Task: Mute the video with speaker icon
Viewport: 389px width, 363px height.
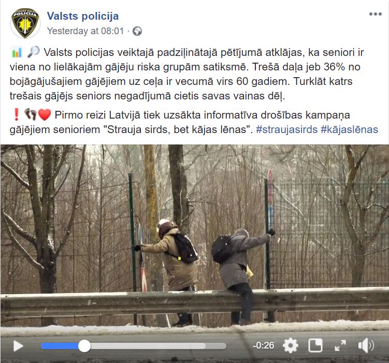Action: [366, 345]
